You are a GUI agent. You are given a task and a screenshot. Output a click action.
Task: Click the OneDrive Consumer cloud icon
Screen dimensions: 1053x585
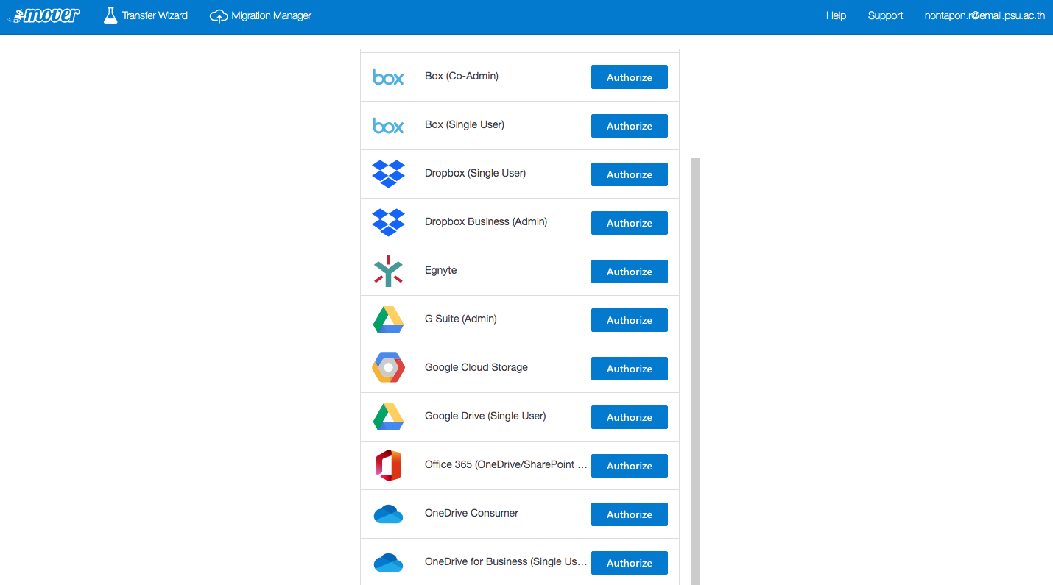coord(388,514)
